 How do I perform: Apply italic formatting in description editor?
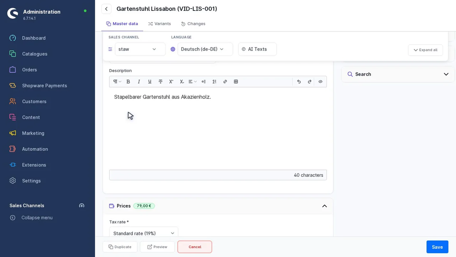[139, 82]
